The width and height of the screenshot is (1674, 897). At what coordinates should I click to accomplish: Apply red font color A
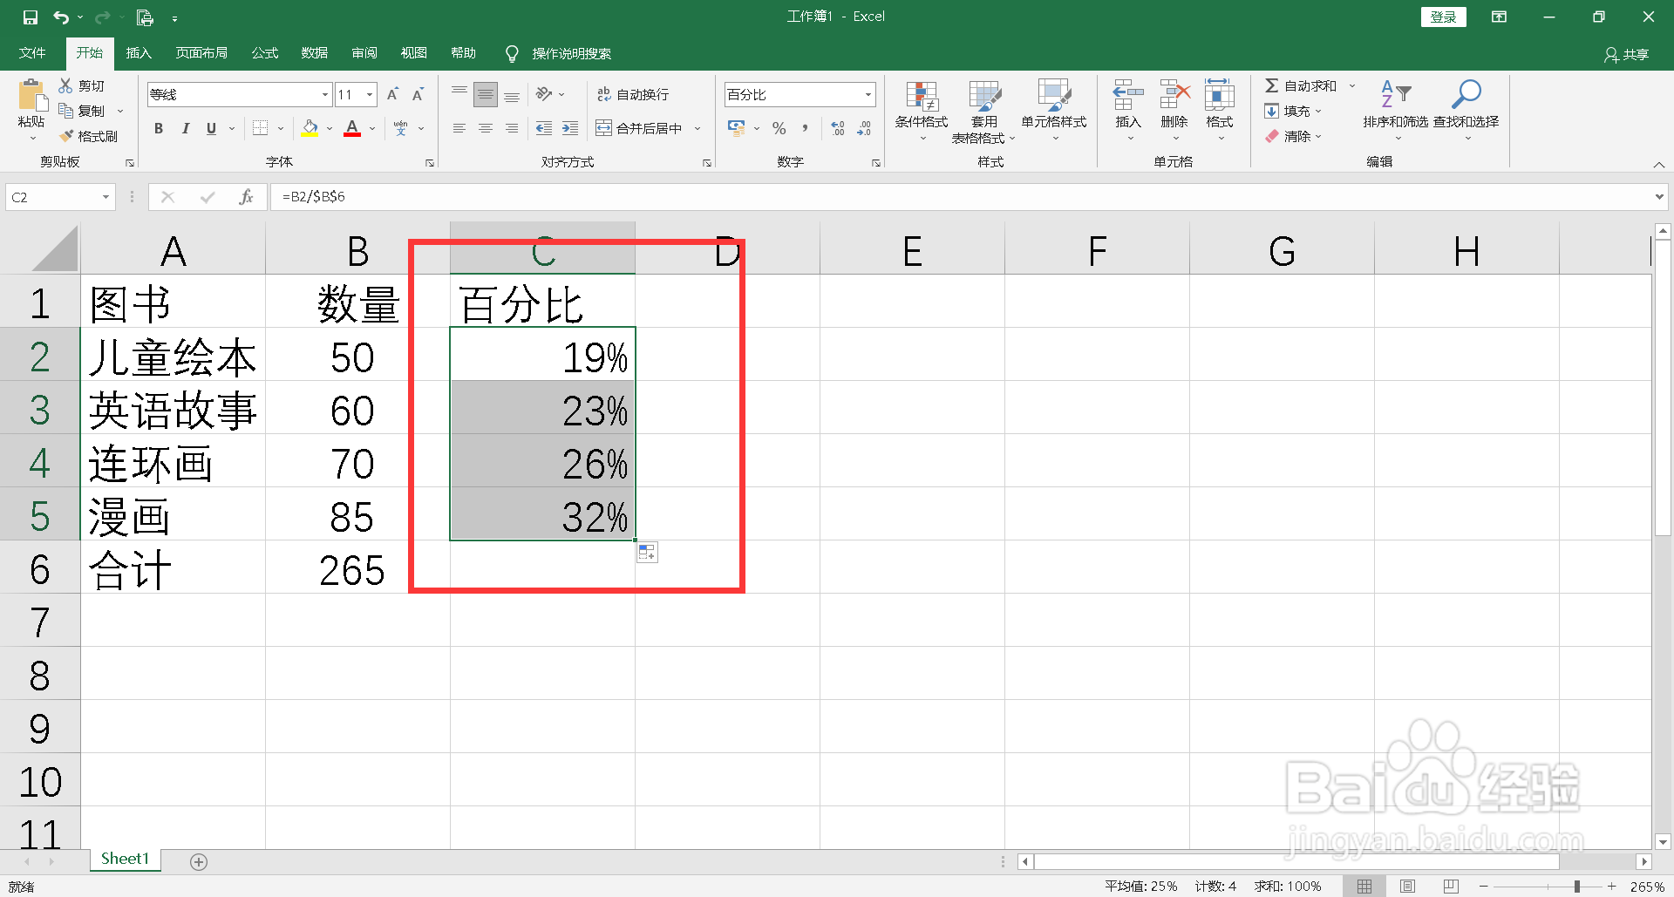coord(352,128)
